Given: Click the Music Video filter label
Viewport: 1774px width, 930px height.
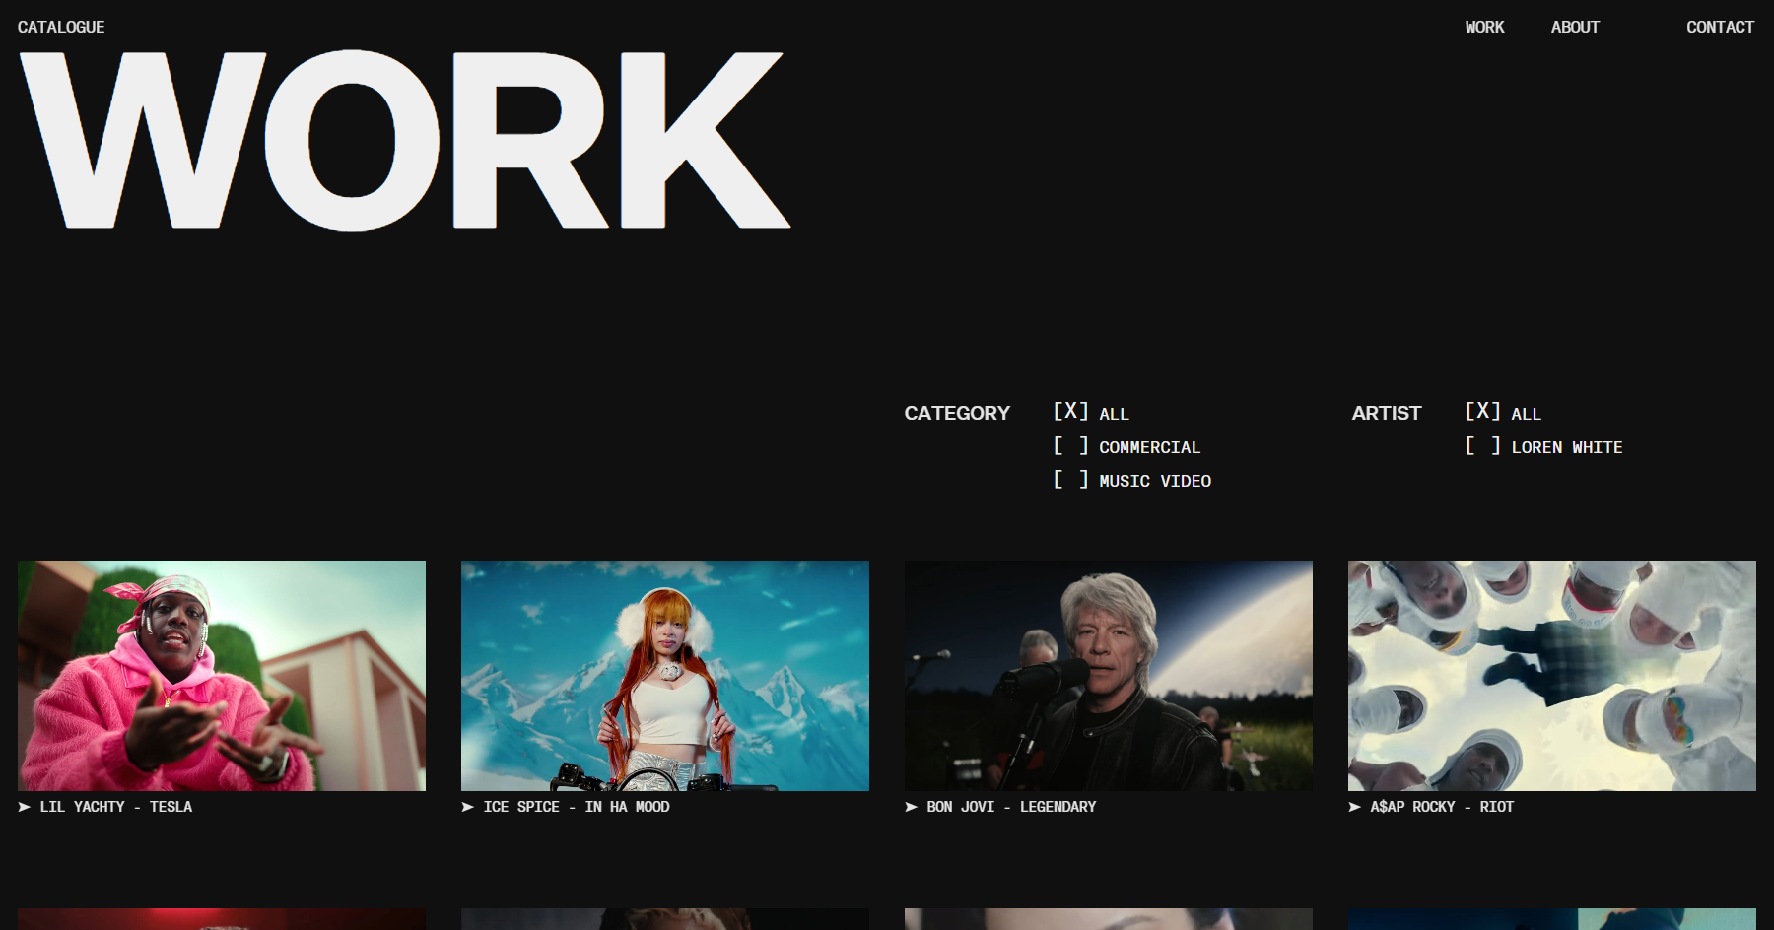Looking at the screenshot, I should (x=1155, y=481).
